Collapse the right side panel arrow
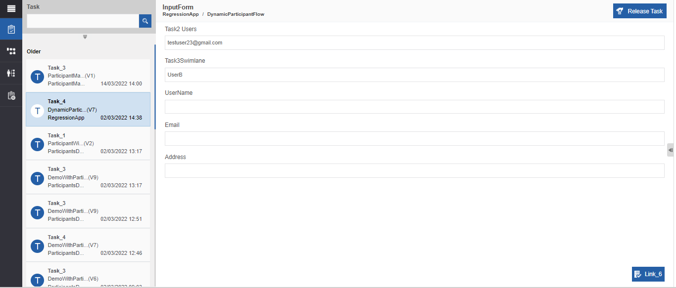 (x=671, y=150)
